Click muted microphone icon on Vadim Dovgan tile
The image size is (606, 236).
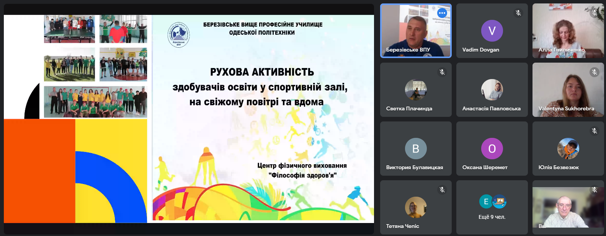coord(518,13)
